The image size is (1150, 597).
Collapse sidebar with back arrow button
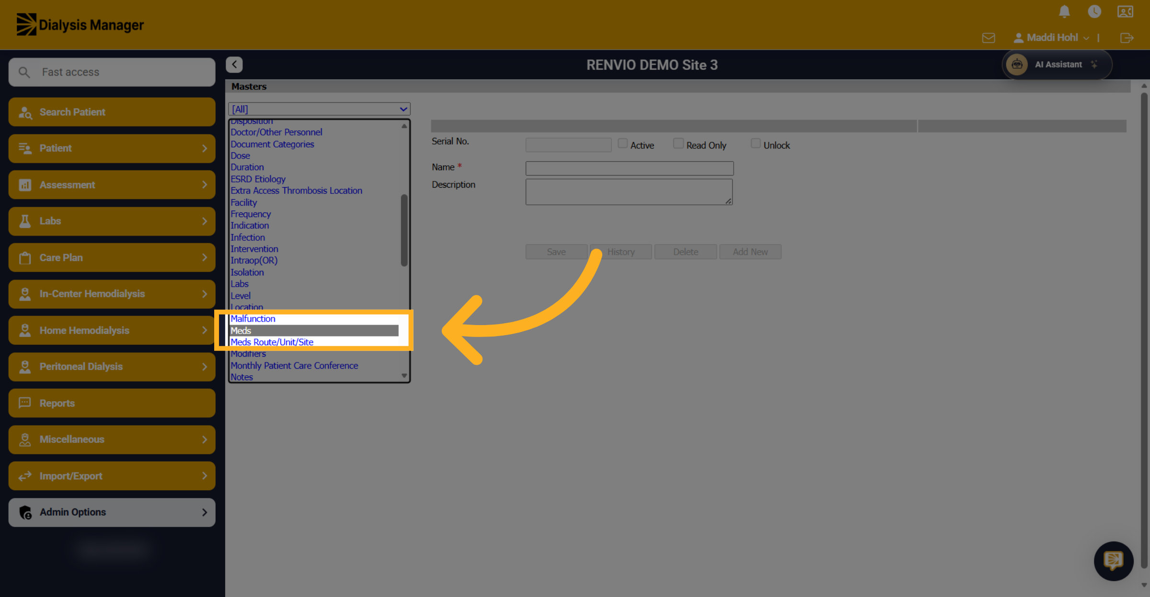point(234,65)
